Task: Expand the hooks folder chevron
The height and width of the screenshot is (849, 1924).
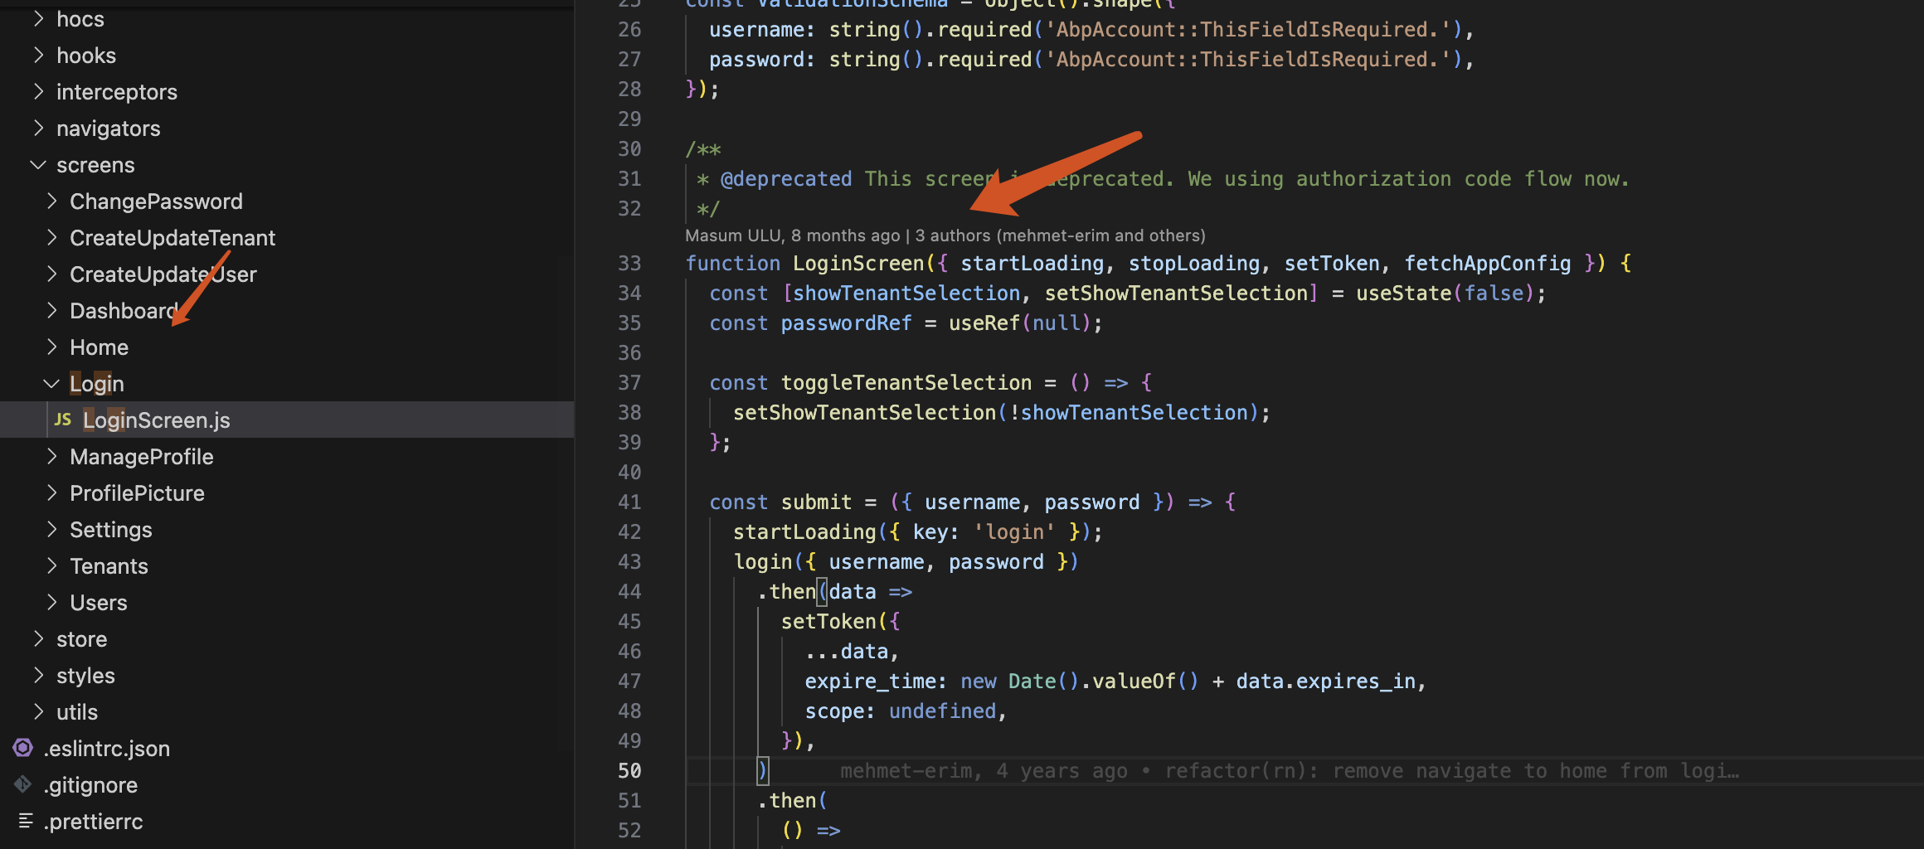Action: (x=38, y=56)
